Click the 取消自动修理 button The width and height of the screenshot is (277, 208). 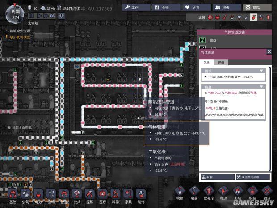253,177
